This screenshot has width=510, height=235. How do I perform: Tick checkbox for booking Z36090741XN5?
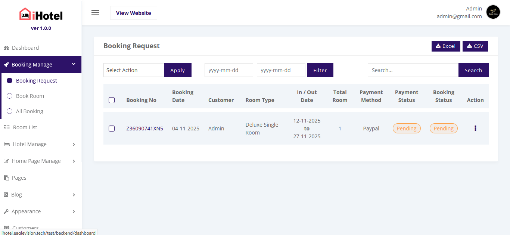(x=112, y=129)
